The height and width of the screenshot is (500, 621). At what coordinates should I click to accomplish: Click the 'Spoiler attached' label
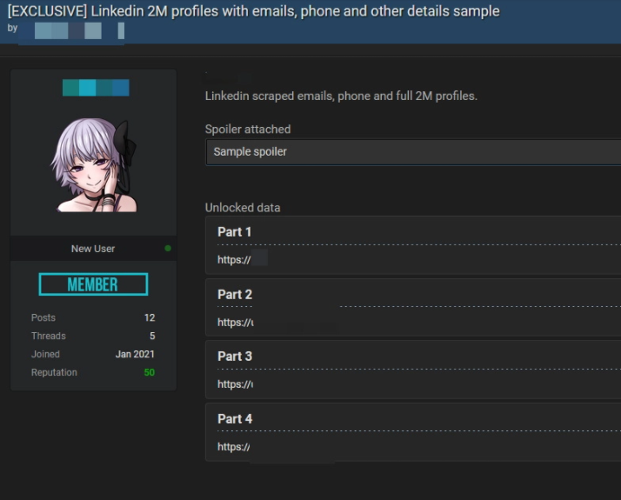248,130
